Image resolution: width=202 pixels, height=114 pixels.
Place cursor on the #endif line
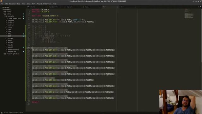click(35, 102)
